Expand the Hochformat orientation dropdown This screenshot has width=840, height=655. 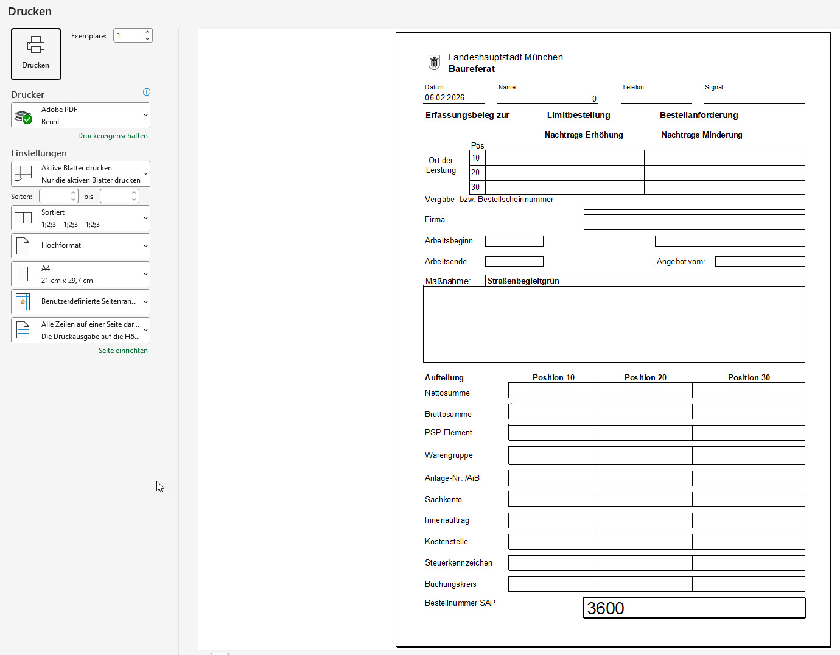click(145, 246)
